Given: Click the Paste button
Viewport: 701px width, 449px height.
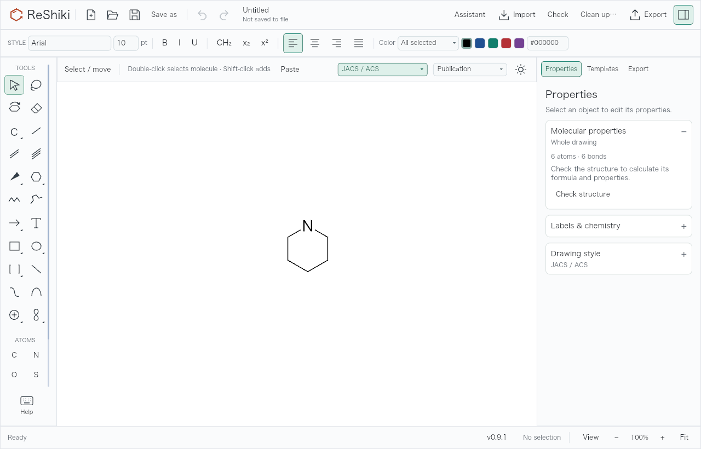Looking at the screenshot, I should click(x=290, y=70).
